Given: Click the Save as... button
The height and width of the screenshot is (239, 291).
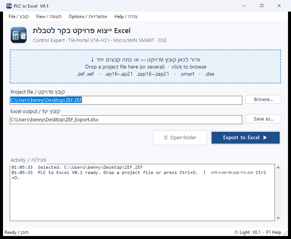Looking at the screenshot, I should point(263,119).
